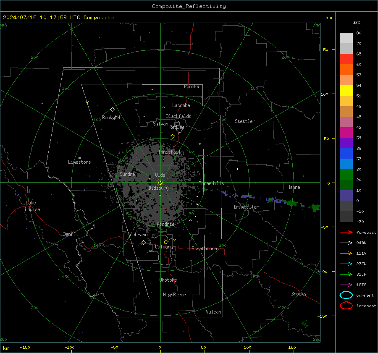The height and width of the screenshot is (353, 378).
Task: Select the Hanna city label
Action: [x=294, y=187]
